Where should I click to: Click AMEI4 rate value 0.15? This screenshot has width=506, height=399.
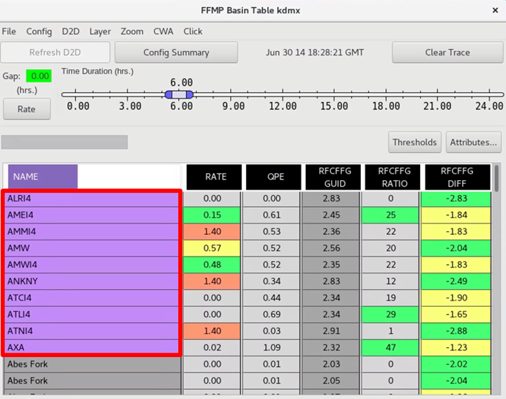(212, 215)
